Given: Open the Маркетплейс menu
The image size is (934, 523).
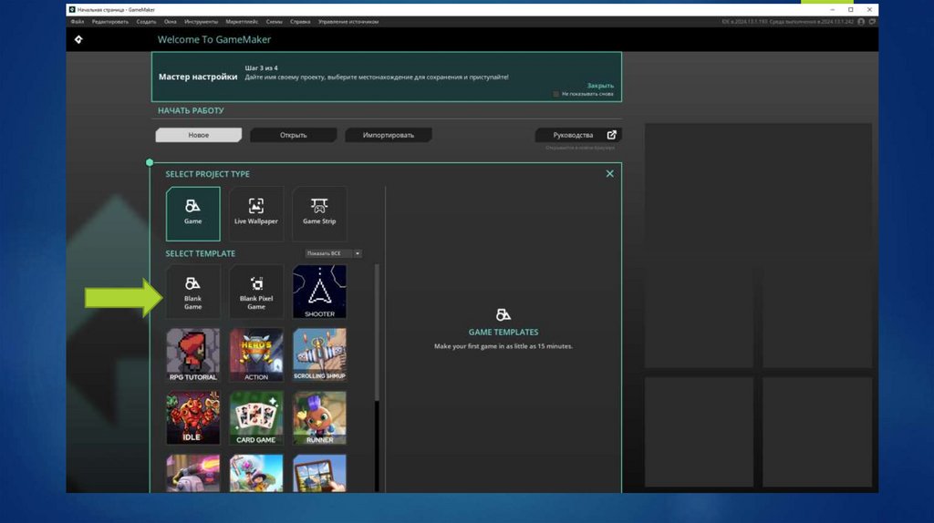Looking at the screenshot, I should pos(240,21).
